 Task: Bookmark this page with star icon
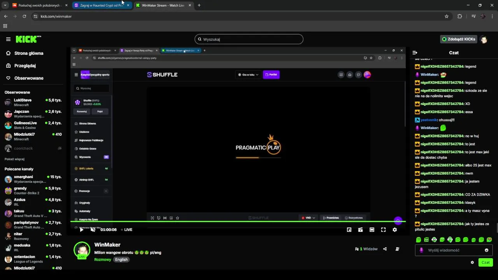[447, 16]
